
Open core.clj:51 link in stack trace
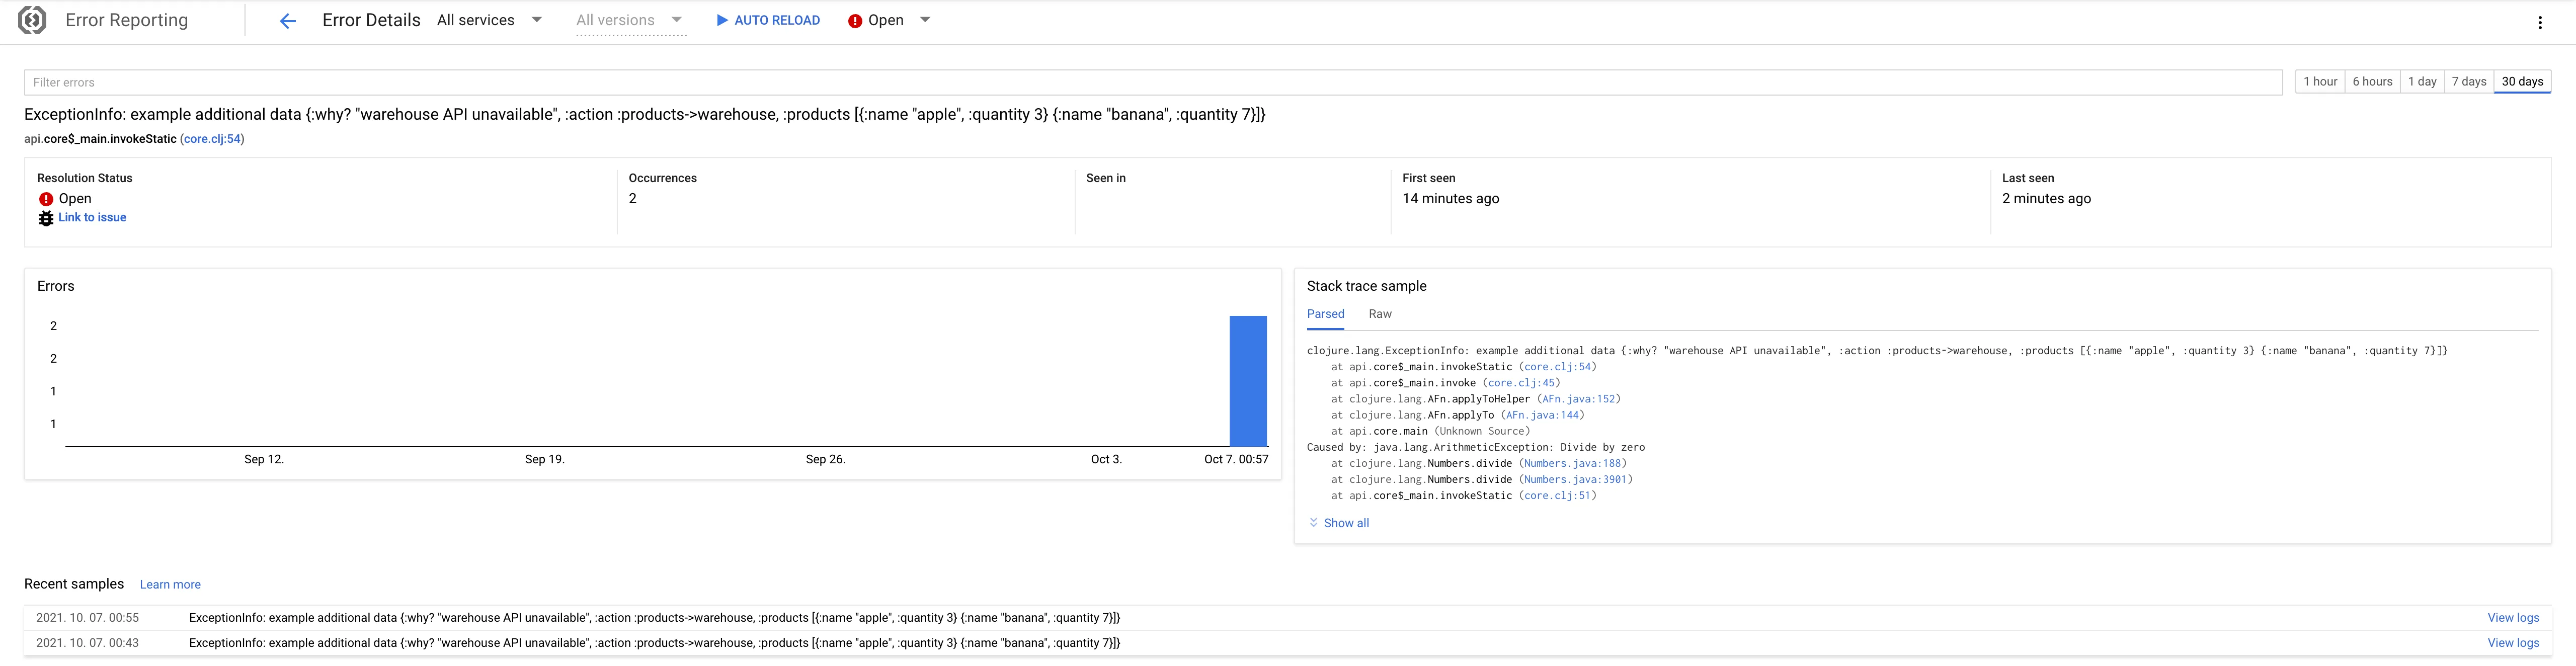coord(1557,495)
